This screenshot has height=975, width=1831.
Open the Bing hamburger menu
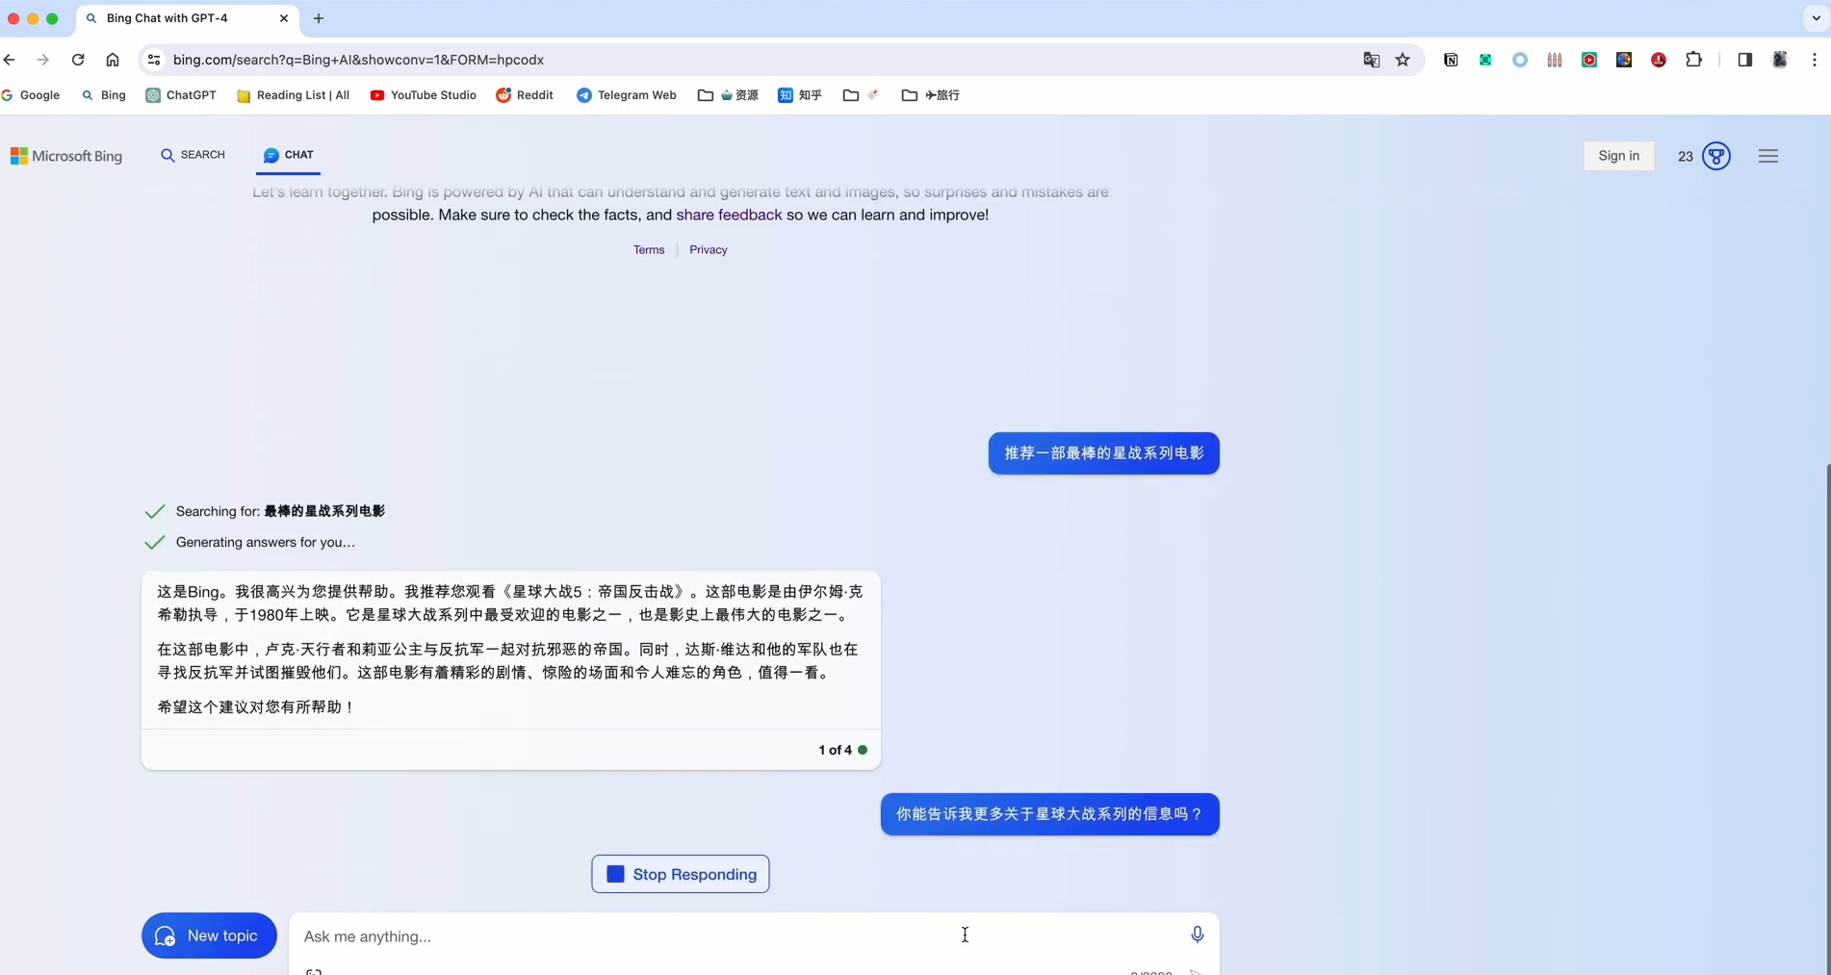point(1767,156)
